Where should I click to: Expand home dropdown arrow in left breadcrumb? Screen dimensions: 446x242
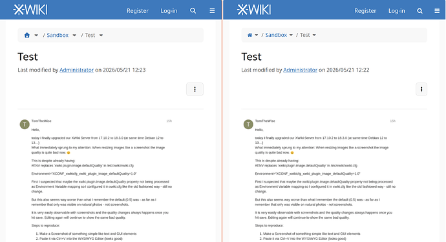pyautogui.click(x=36, y=35)
